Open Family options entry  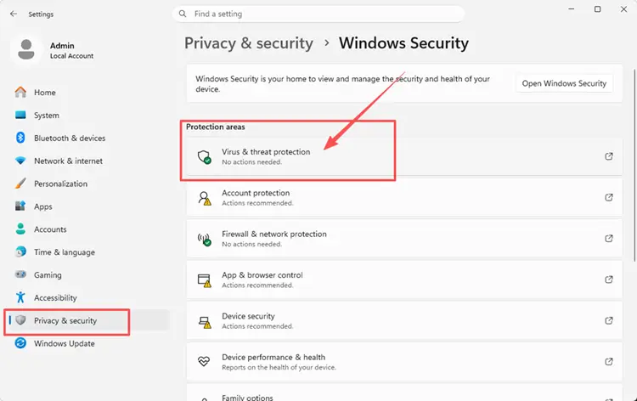pos(404,393)
